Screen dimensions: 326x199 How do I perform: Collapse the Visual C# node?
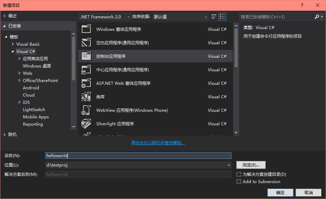coord(13,51)
